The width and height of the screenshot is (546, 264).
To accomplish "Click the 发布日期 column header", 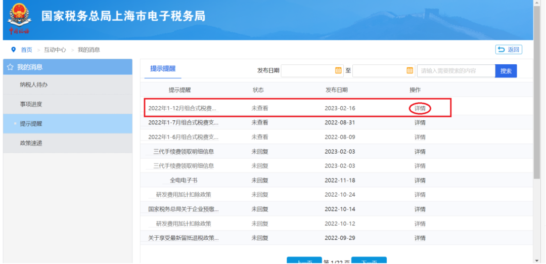I will click(x=336, y=90).
